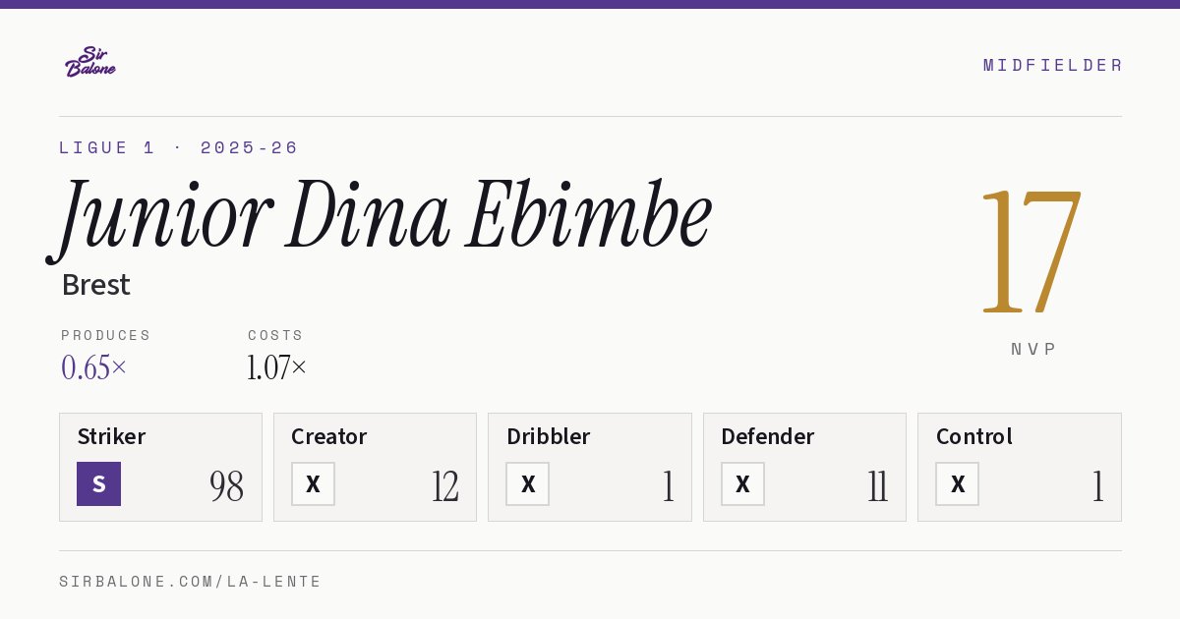The height and width of the screenshot is (619, 1180).
Task: Click the 1.07× costs value
Action: click(277, 367)
